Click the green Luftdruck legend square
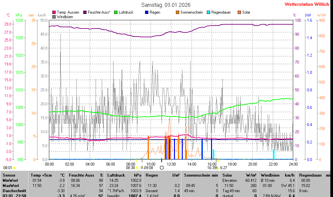 tap(116, 12)
